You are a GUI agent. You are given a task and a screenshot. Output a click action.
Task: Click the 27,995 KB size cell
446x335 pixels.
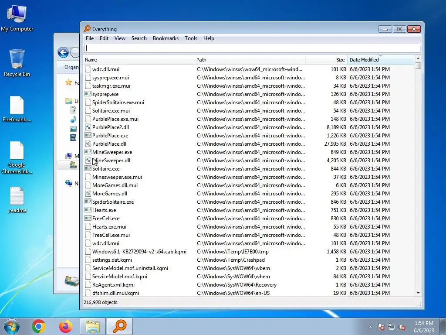[335, 144]
